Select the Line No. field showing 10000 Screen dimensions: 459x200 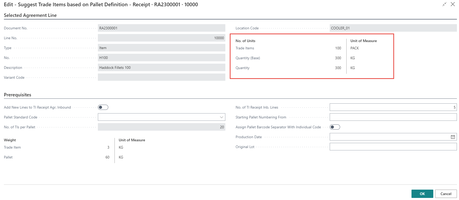161,38
